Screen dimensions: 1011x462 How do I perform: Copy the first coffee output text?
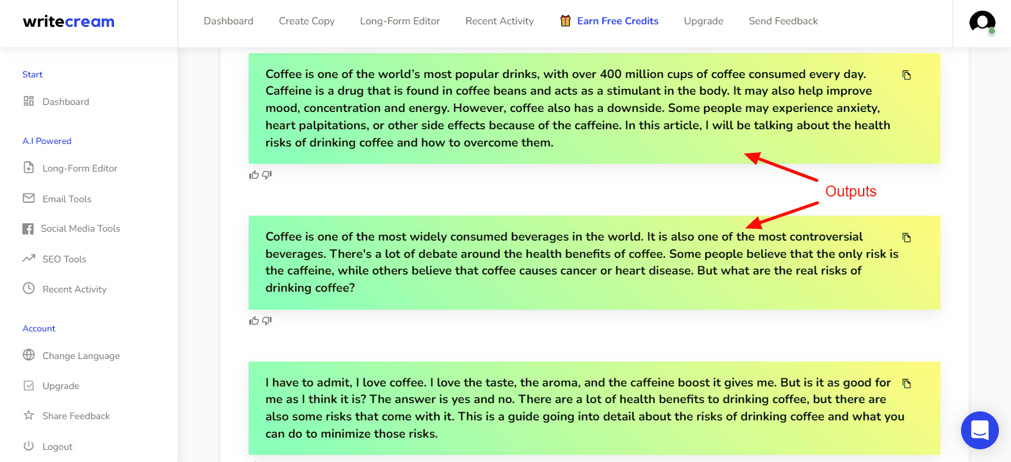[x=907, y=75]
